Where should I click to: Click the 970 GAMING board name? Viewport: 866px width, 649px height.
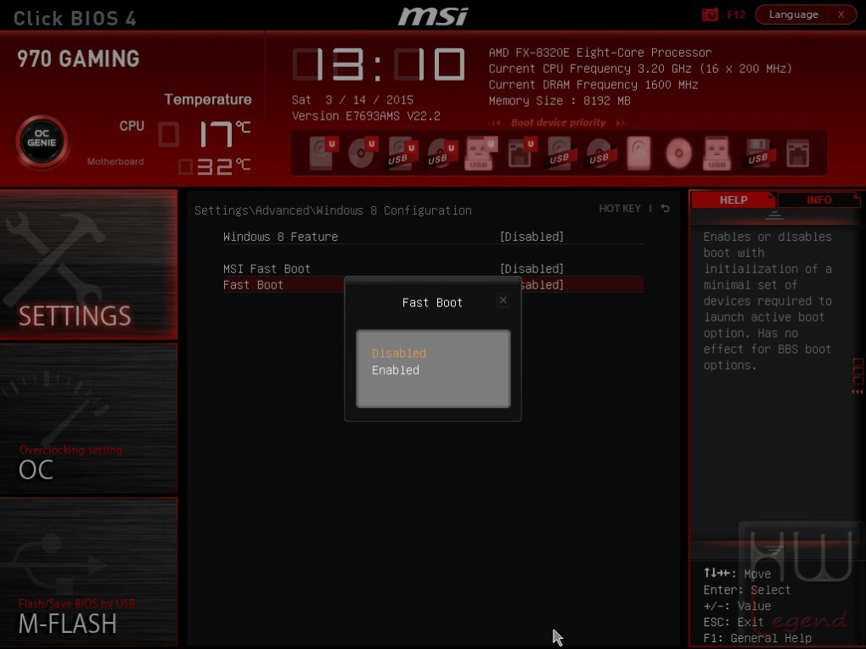point(78,59)
